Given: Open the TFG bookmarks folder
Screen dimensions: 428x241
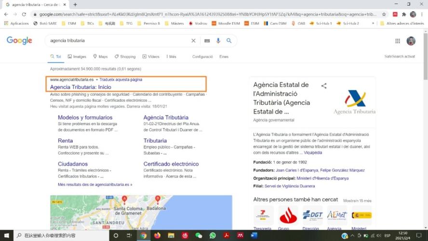Looking at the screenshot, I should [x=126, y=24].
